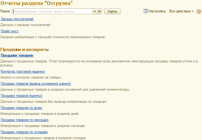Open the Заказы покупателей report
202x140 pixels.
[17, 19]
